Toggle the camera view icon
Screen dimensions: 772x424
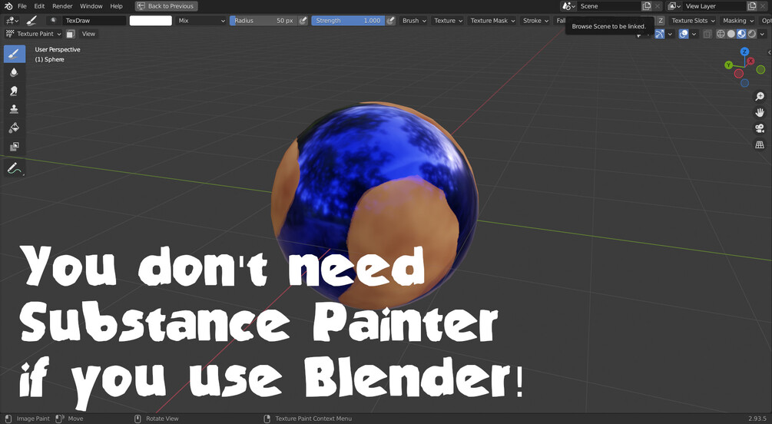pyautogui.click(x=760, y=128)
